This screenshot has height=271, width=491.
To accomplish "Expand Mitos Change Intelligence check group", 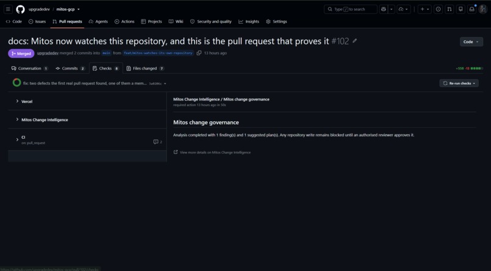I will [x=17, y=119].
